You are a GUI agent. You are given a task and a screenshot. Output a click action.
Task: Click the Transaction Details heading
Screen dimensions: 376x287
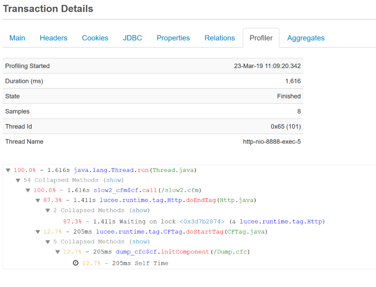pos(48,9)
